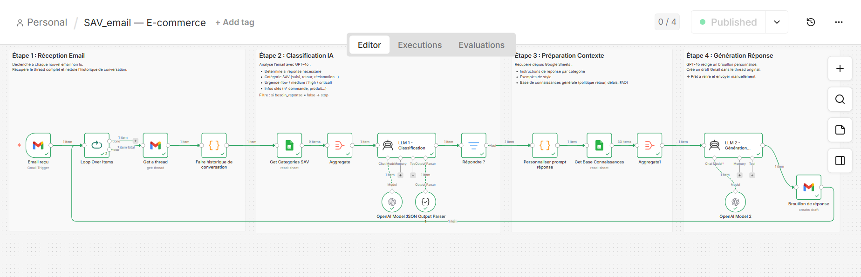Screen dimensions: 861x277
Task: Open the LLM 2 - Génération node
Action: point(733,145)
